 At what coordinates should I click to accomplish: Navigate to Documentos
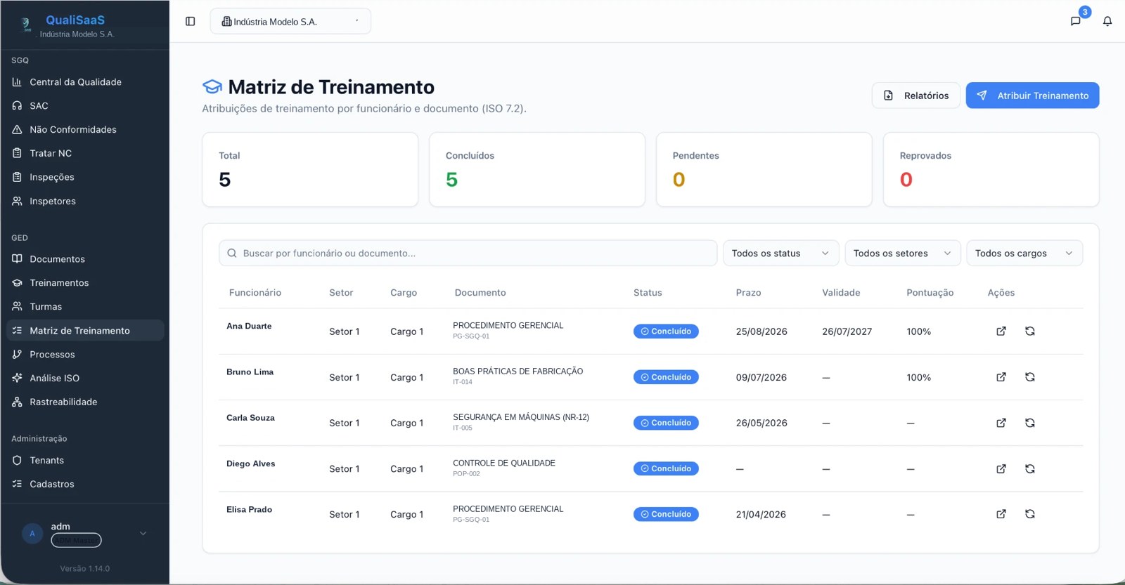pyautogui.click(x=85, y=259)
